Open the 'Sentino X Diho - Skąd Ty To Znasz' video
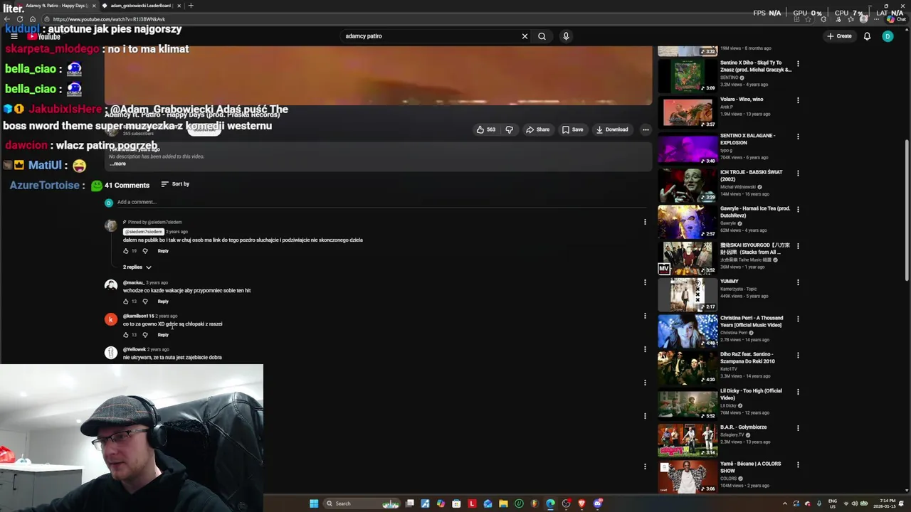Screen dimensions: 911x512 (x=755, y=66)
